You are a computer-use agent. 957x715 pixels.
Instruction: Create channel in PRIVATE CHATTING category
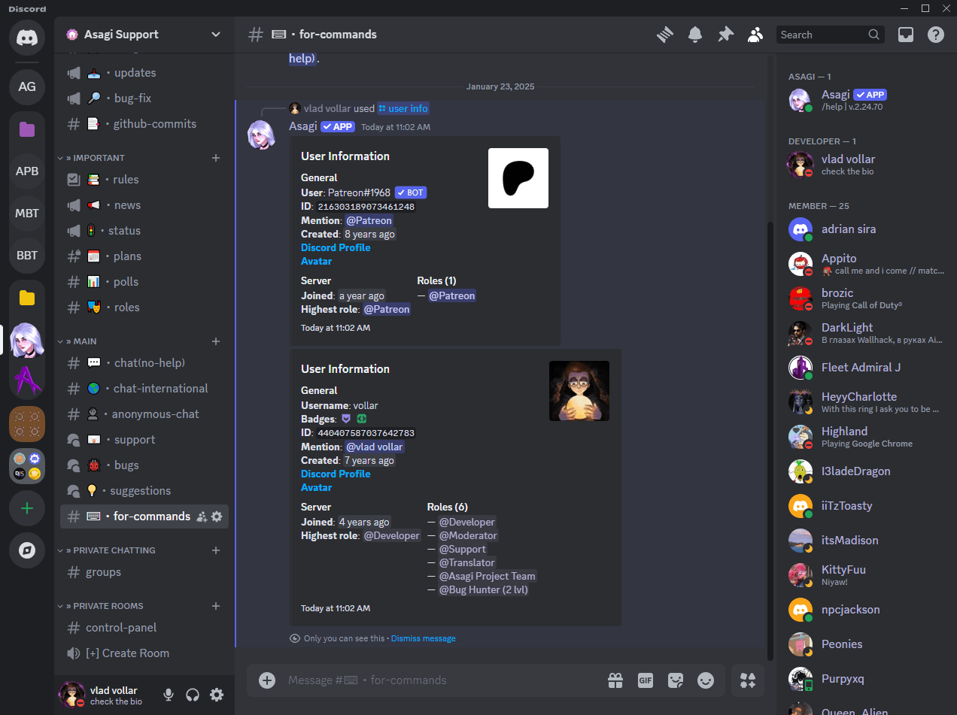(216, 550)
